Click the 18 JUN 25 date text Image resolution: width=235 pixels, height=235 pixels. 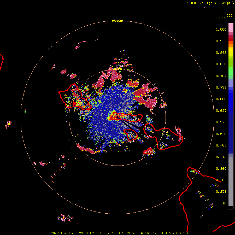click(x=163, y=233)
